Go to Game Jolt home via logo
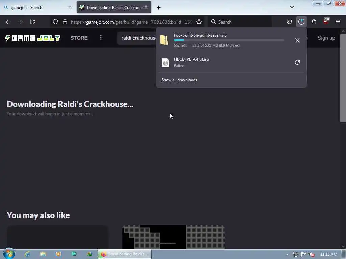The image size is (346, 259). [33, 38]
